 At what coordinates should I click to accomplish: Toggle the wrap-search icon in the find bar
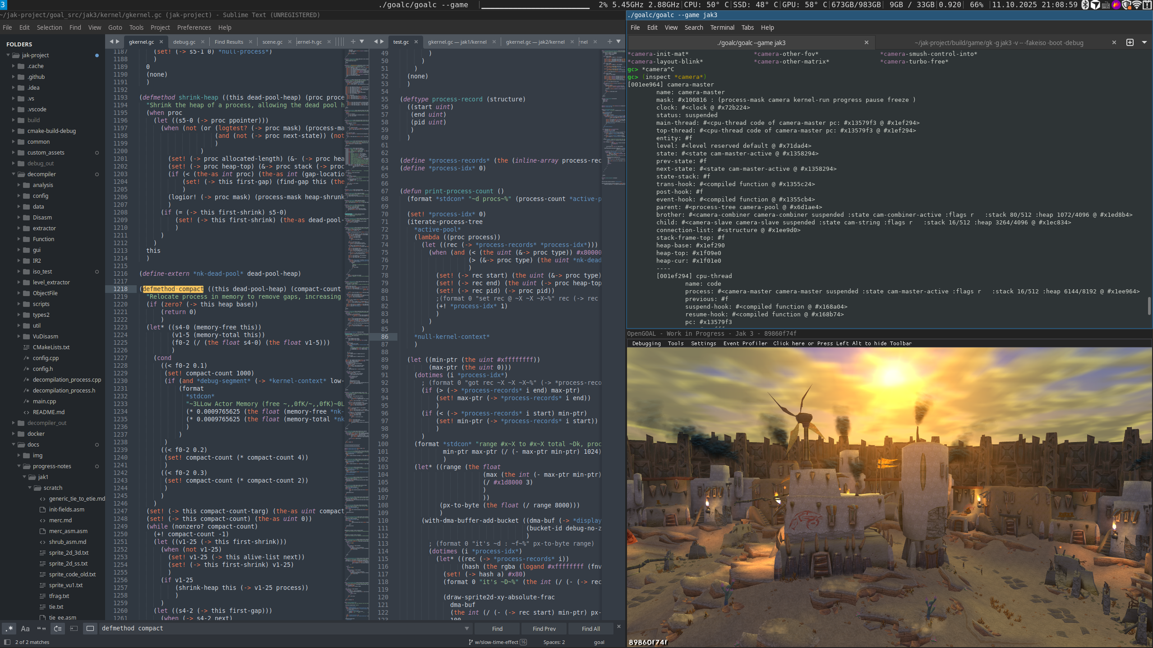pos(58,629)
